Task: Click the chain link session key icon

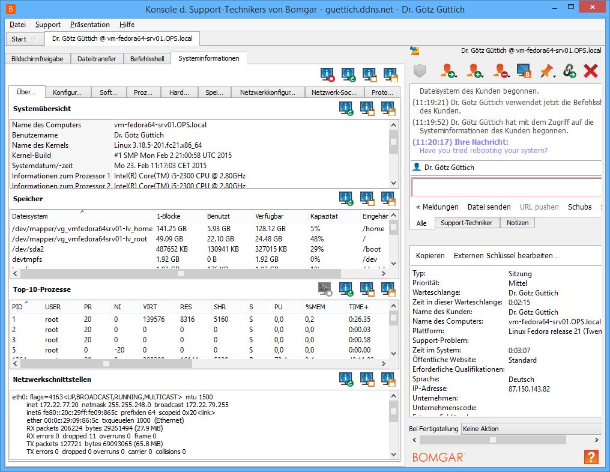Action: [x=569, y=71]
